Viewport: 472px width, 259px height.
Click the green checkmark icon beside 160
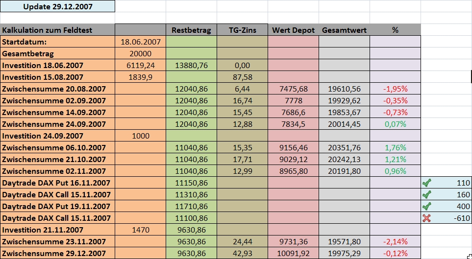(426, 195)
